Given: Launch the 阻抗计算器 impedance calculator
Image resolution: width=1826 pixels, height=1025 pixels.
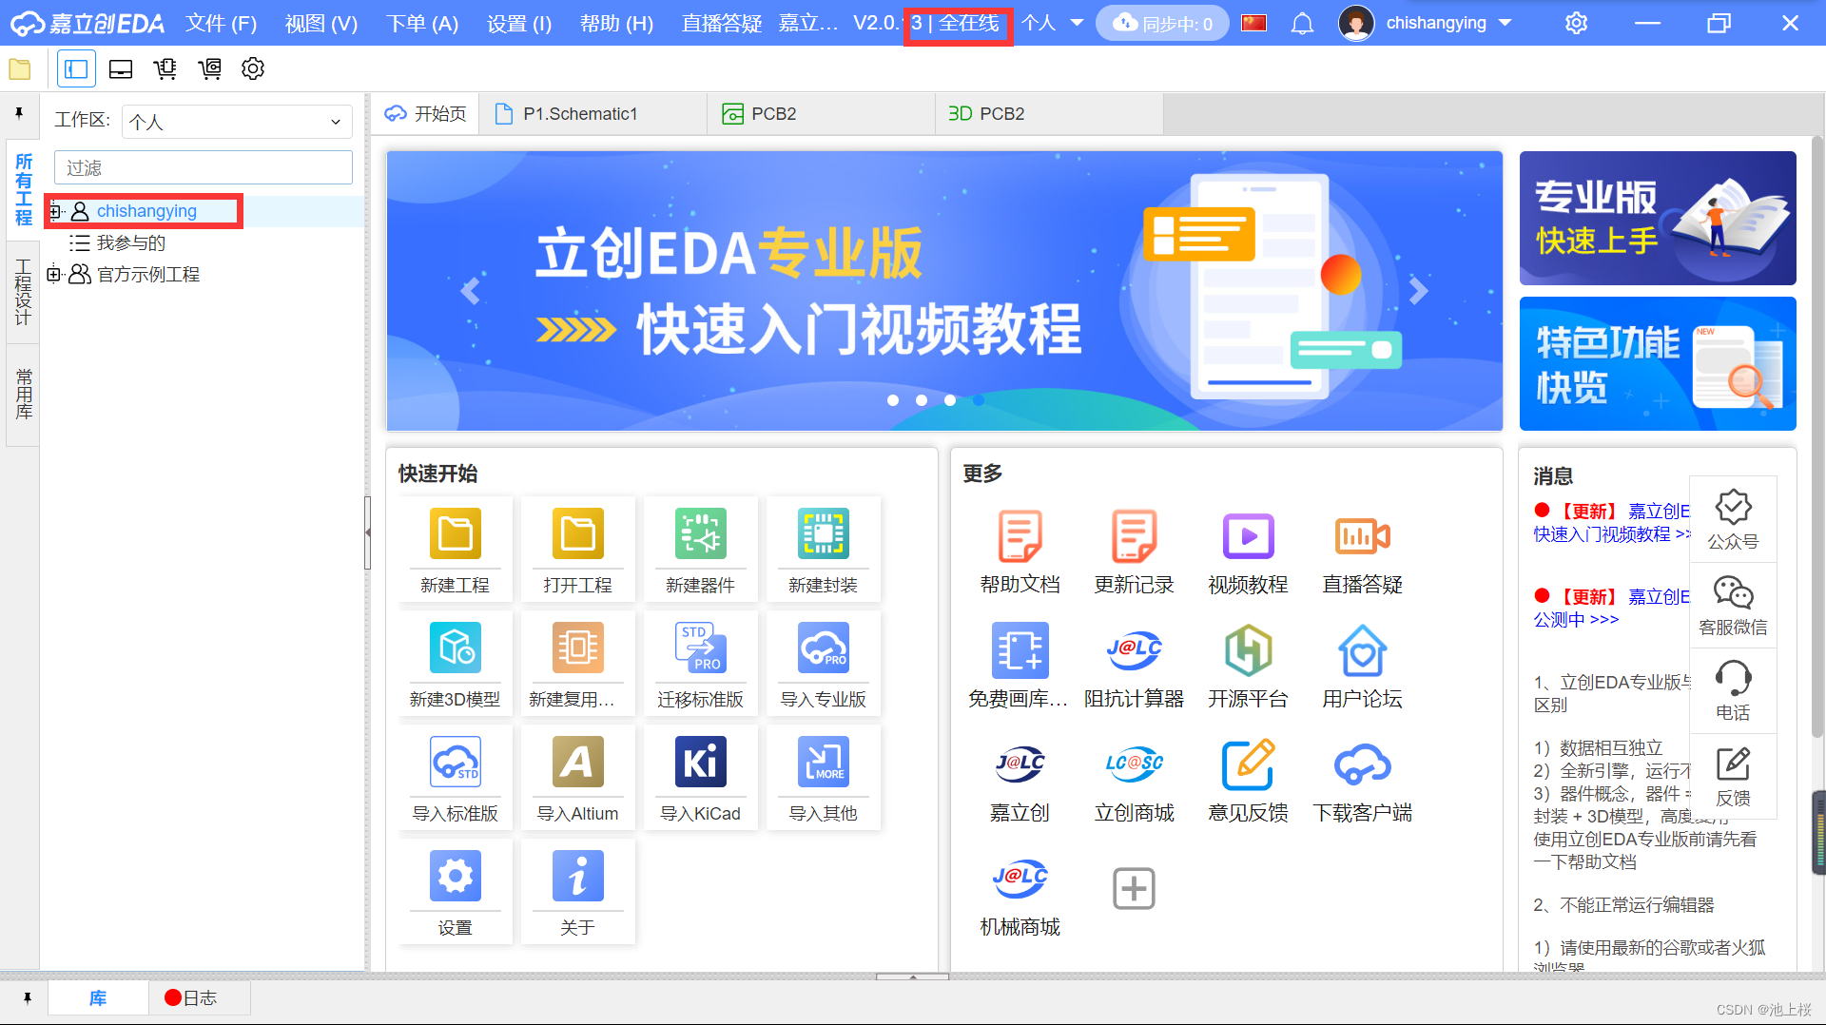Looking at the screenshot, I should (x=1134, y=664).
